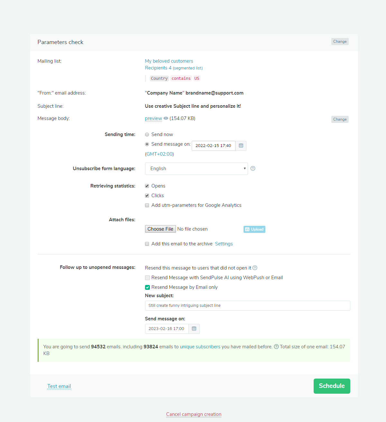This screenshot has height=422, width=386.
Task: Click the Upload button for attachments
Action: pos(254,229)
